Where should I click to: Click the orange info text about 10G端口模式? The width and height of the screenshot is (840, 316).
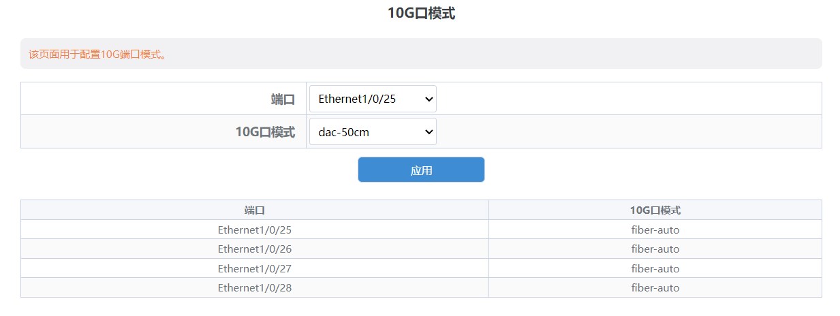click(98, 54)
